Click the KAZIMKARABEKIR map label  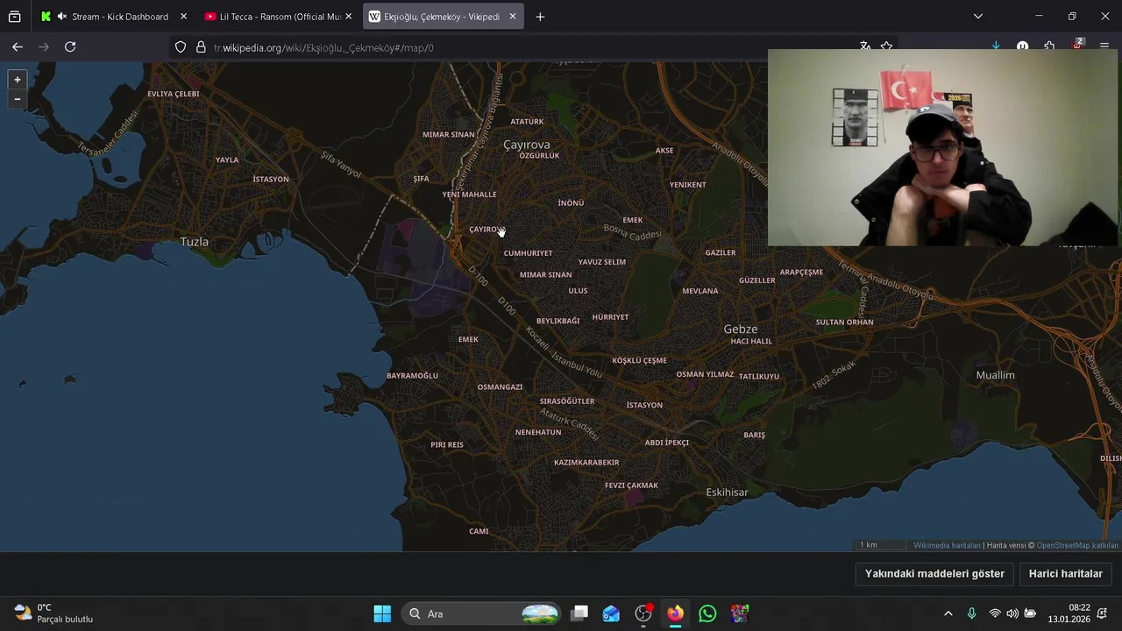(586, 463)
